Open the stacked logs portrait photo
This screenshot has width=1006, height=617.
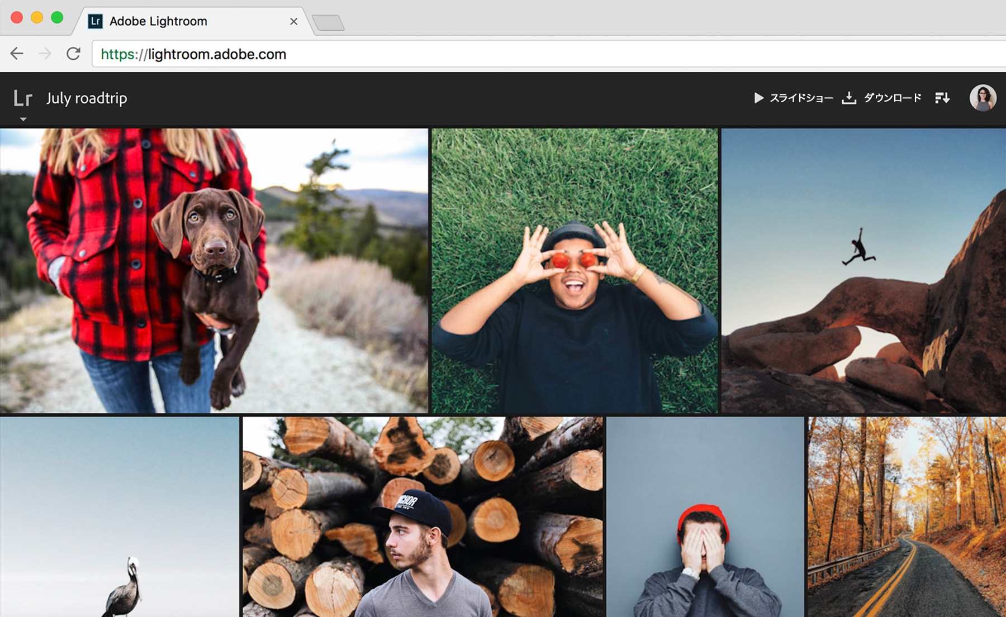423,517
